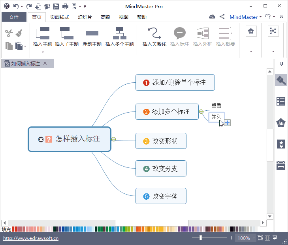Add a 浮动主题 floating topic
Image resolution: width=288 pixels, height=245 pixels.
pyautogui.click(x=92, y=33)
